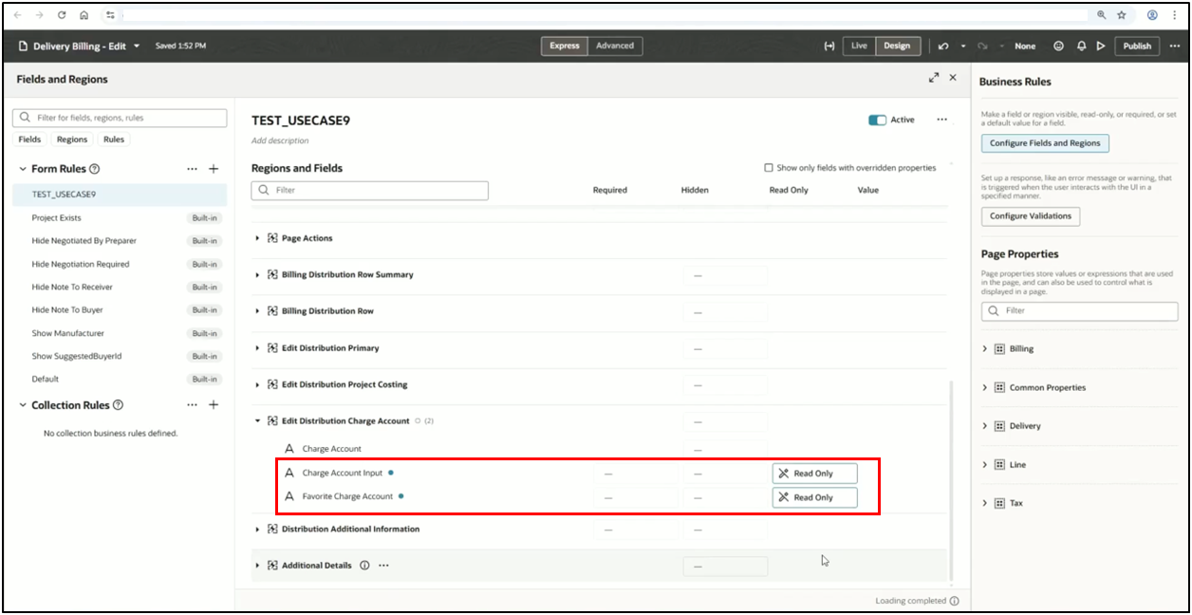Open Collection Rules more options ellipsis
Image resolution: width=1192 pixels, height=615 pixels.
[193, 405]
